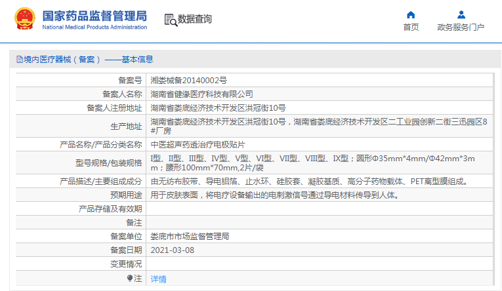Click 国家药品监督管理局 title
This screenshot has width=502, height=291.
coord(94,16)
